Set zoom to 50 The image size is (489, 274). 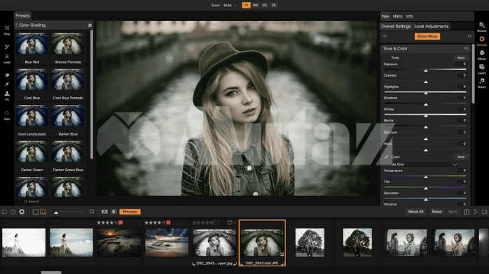tap(264, 6)
